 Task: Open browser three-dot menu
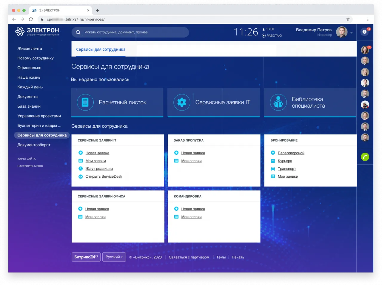pos(368,19)
